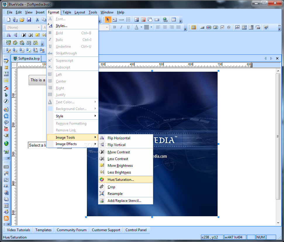
Task: Select Hue/Saturation... from Image Tools submenu
Action: (x=126, y=179)
